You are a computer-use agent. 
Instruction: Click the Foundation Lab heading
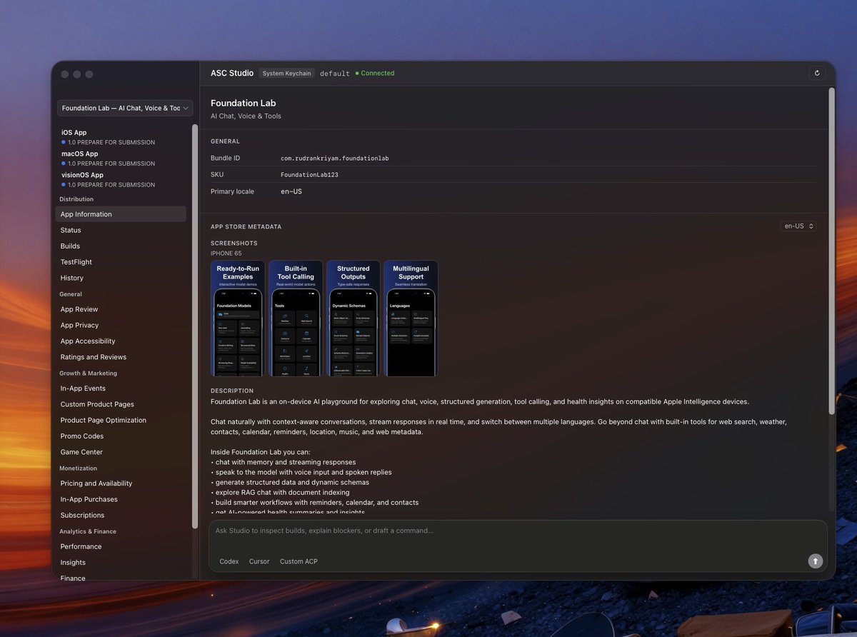tap(243, 103)
